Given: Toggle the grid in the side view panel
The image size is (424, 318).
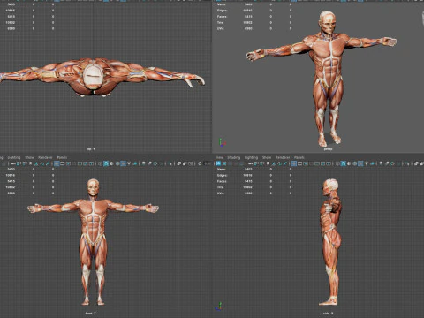Looking at the screenshot, I should [x=294, y=163].
